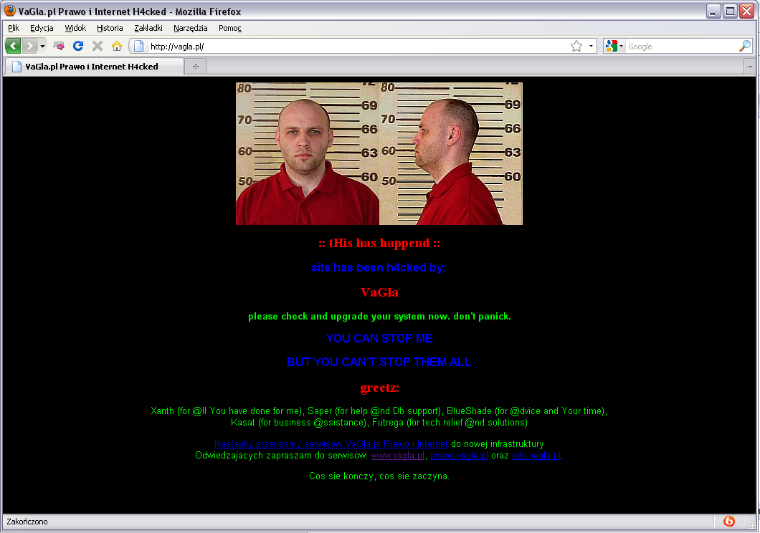760x533 pixels.
Task: Click the magnifying glass search icon
Action: (x=744, y=47)
